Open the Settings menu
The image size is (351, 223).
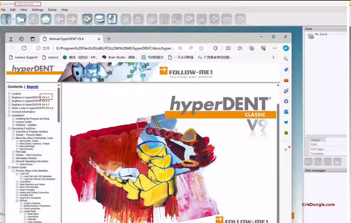pos(38,10)
